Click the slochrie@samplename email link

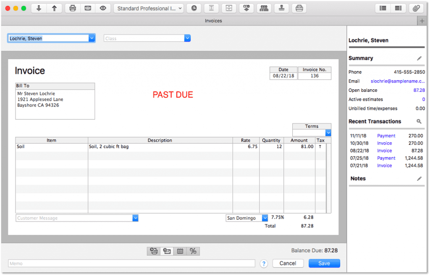pos(398,81)
